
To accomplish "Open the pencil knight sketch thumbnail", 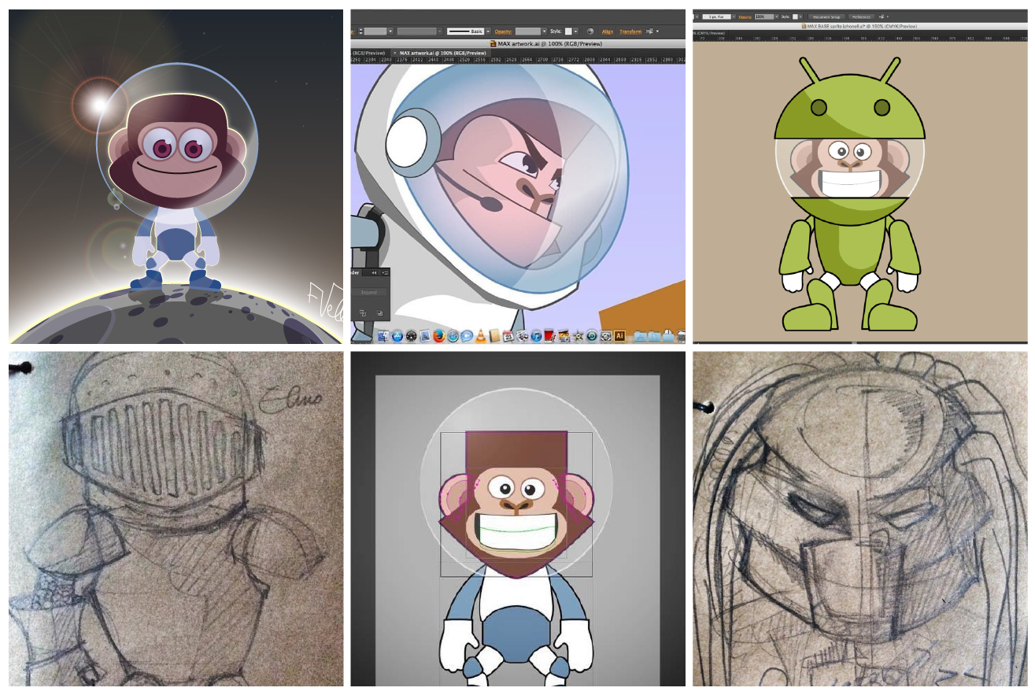I will coord(176,519).
